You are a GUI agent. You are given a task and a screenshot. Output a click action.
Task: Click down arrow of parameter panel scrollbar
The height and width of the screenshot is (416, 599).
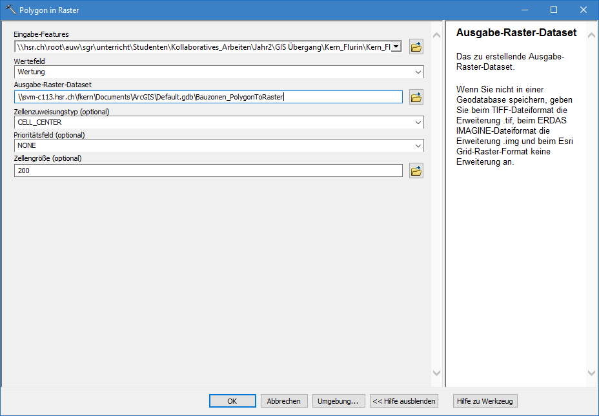(436, 373)
